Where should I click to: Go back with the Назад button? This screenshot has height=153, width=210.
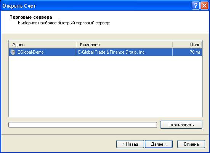click(x=130, y=144)
